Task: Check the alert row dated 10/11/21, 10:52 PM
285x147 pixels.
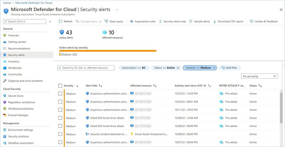Action: coord(60,110)
